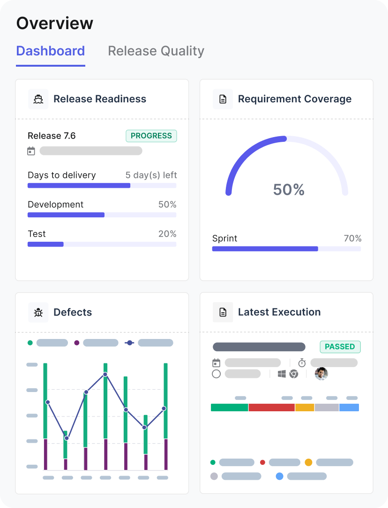This screenshot has width=388, height=508.
Task: Click the calendar icon in Latest Execution
Action: pyautogui.click(x=216, y=363)
